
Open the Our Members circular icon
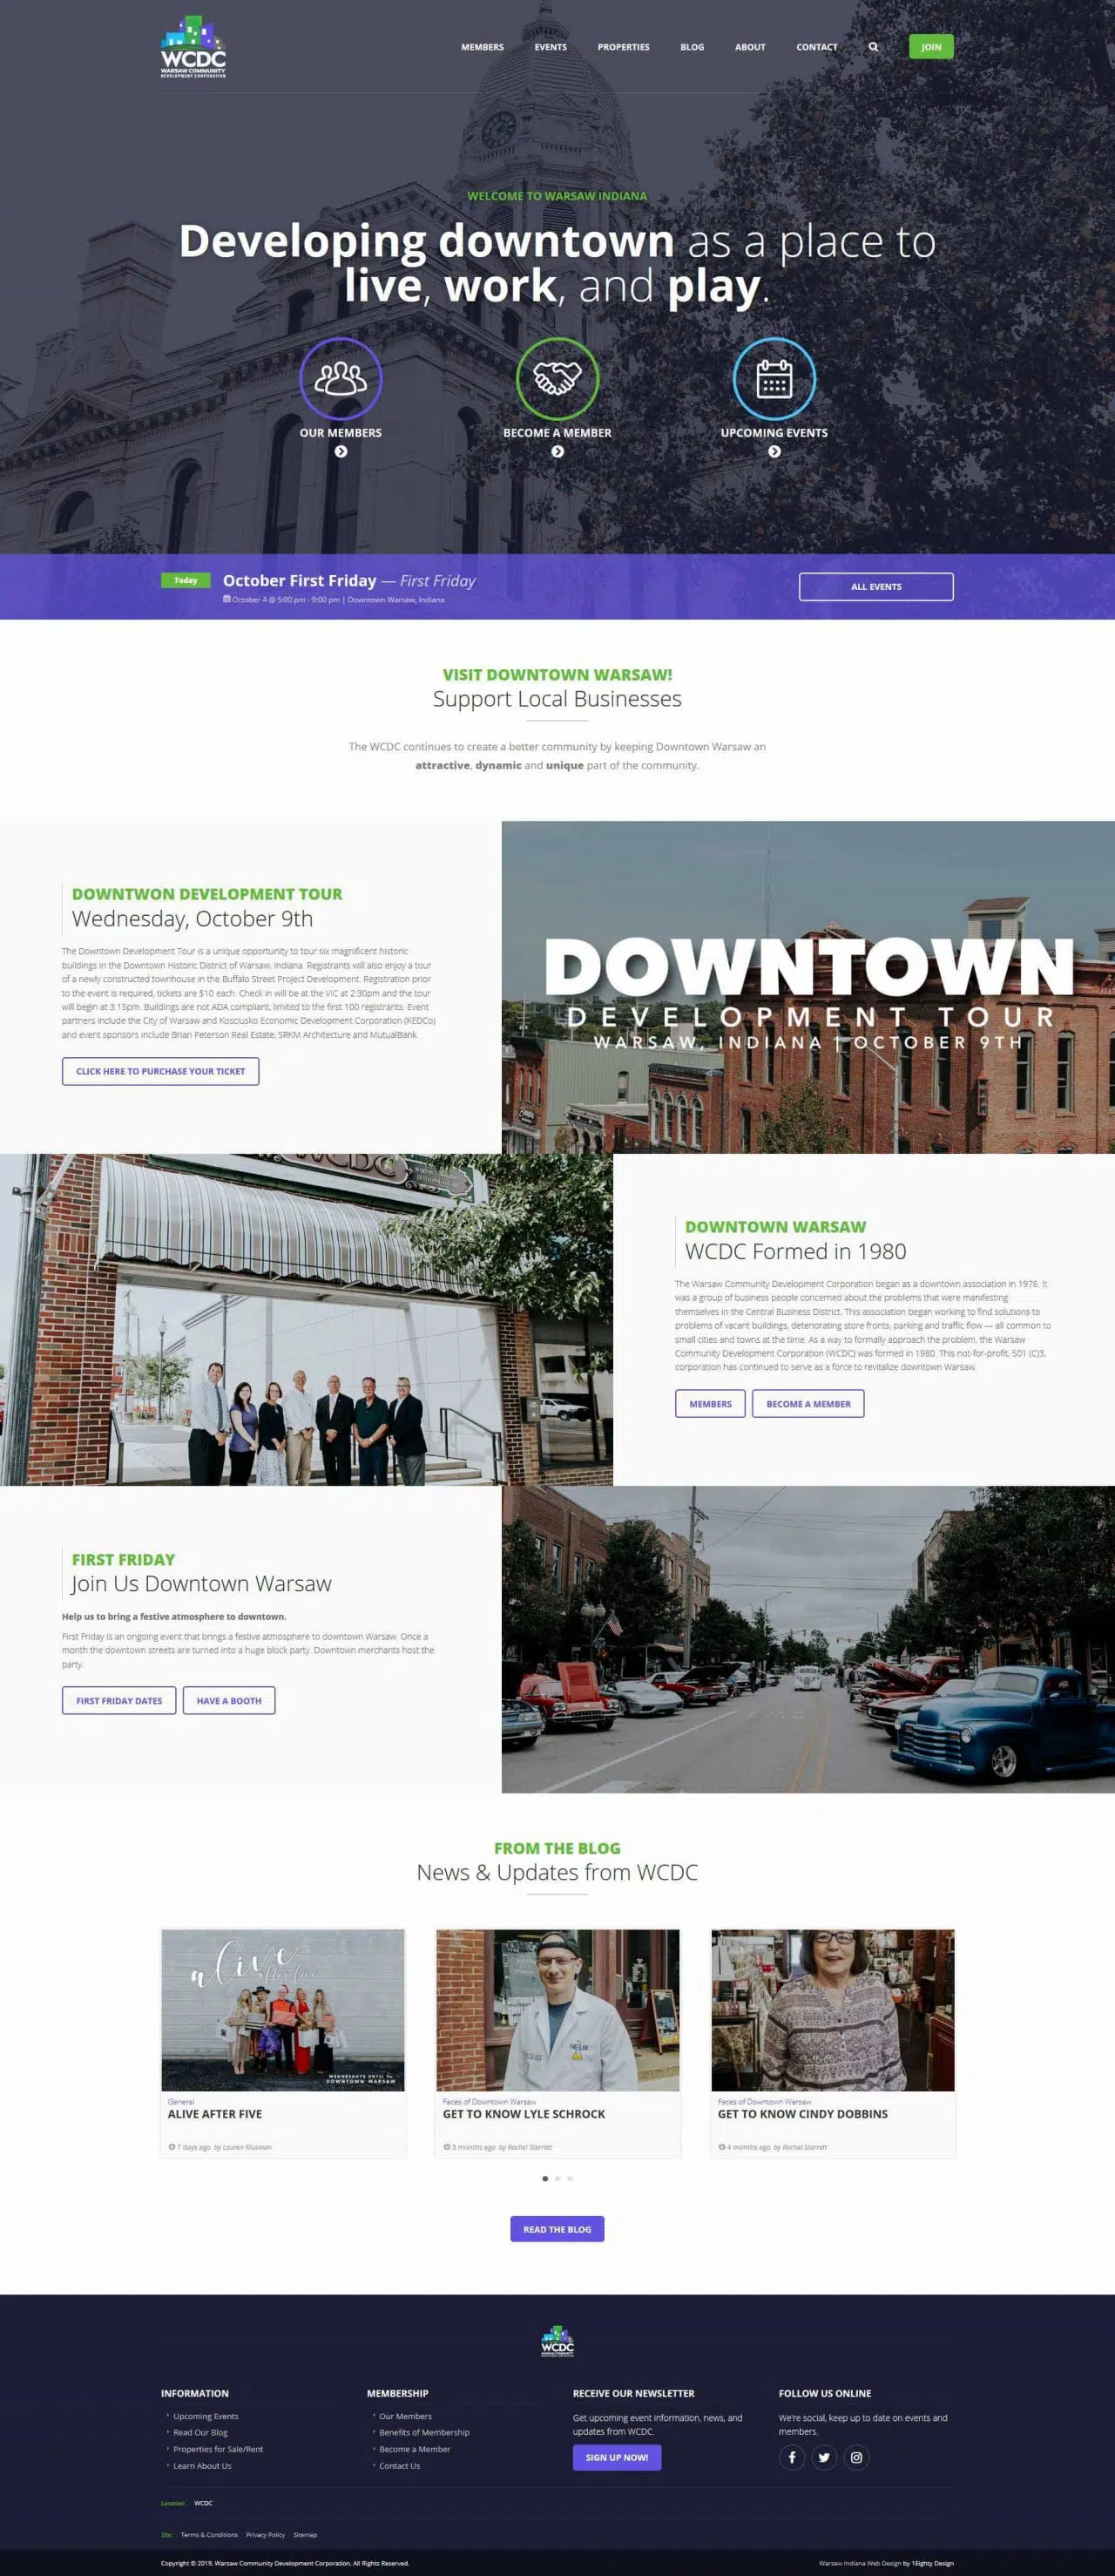(x=341, y=379)
